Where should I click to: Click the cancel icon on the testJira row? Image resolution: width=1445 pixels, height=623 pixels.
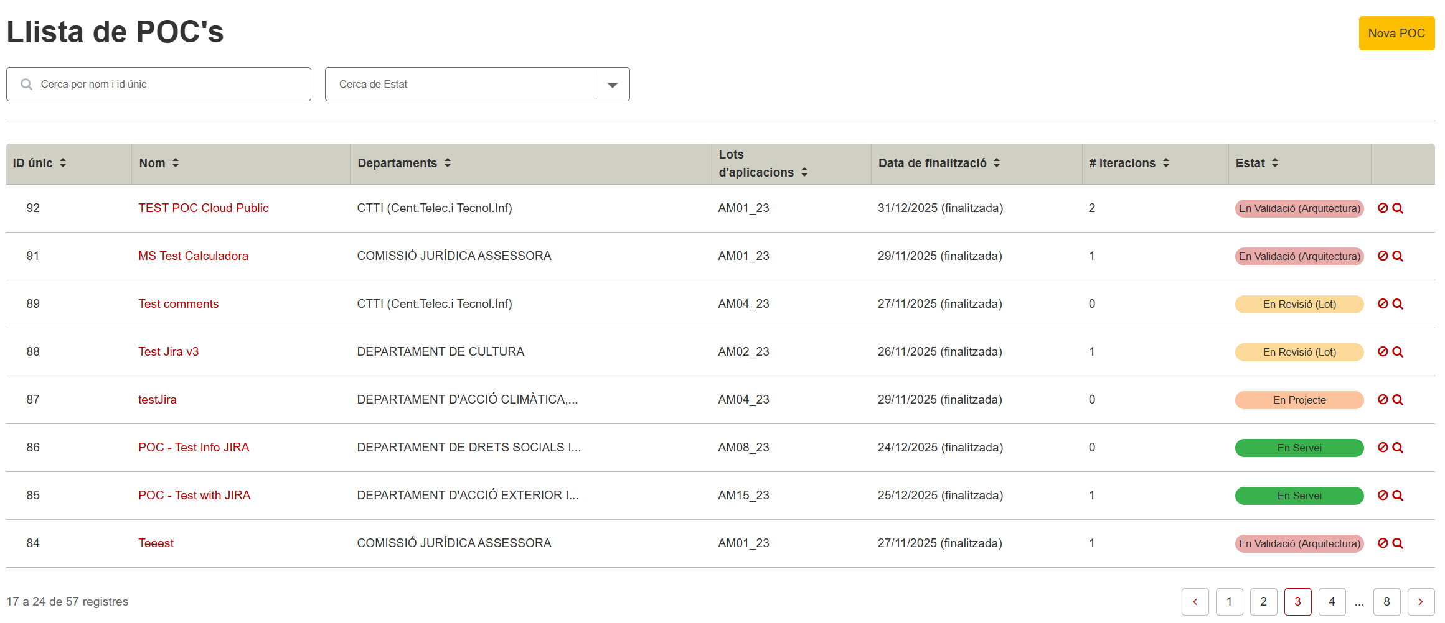1381,399
